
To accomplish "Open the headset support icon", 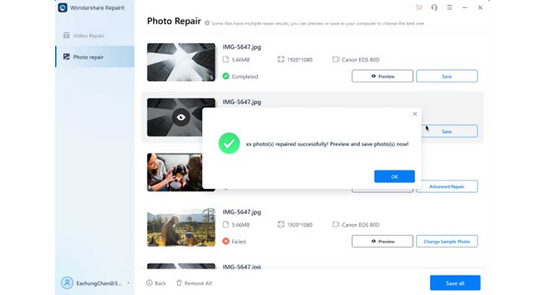I will (434, 8).
